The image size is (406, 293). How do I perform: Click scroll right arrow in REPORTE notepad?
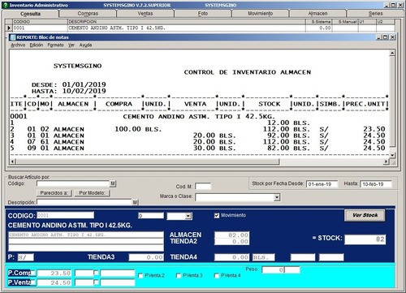tap(387, 162)
